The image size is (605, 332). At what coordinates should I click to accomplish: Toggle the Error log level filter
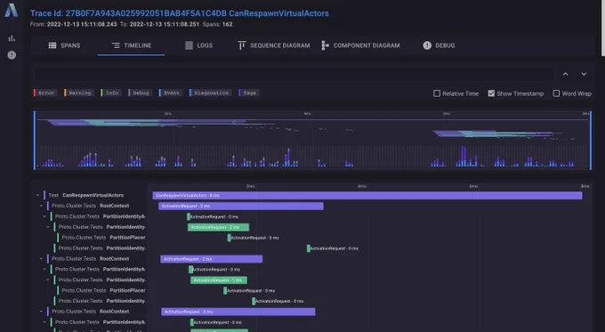[x=45, y=93]
